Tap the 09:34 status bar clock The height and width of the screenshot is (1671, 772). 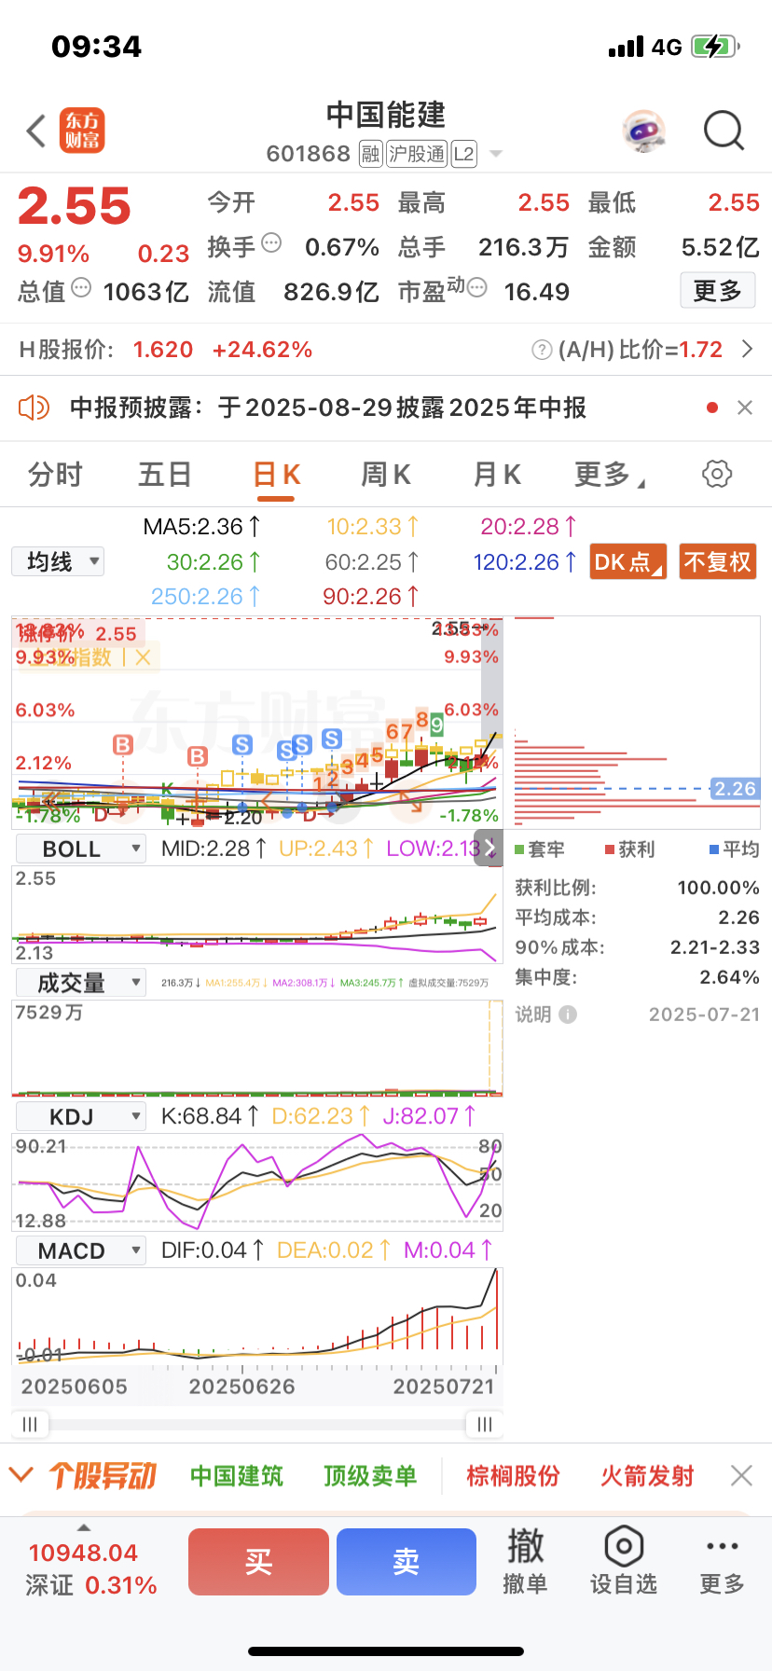click(97, 47)
